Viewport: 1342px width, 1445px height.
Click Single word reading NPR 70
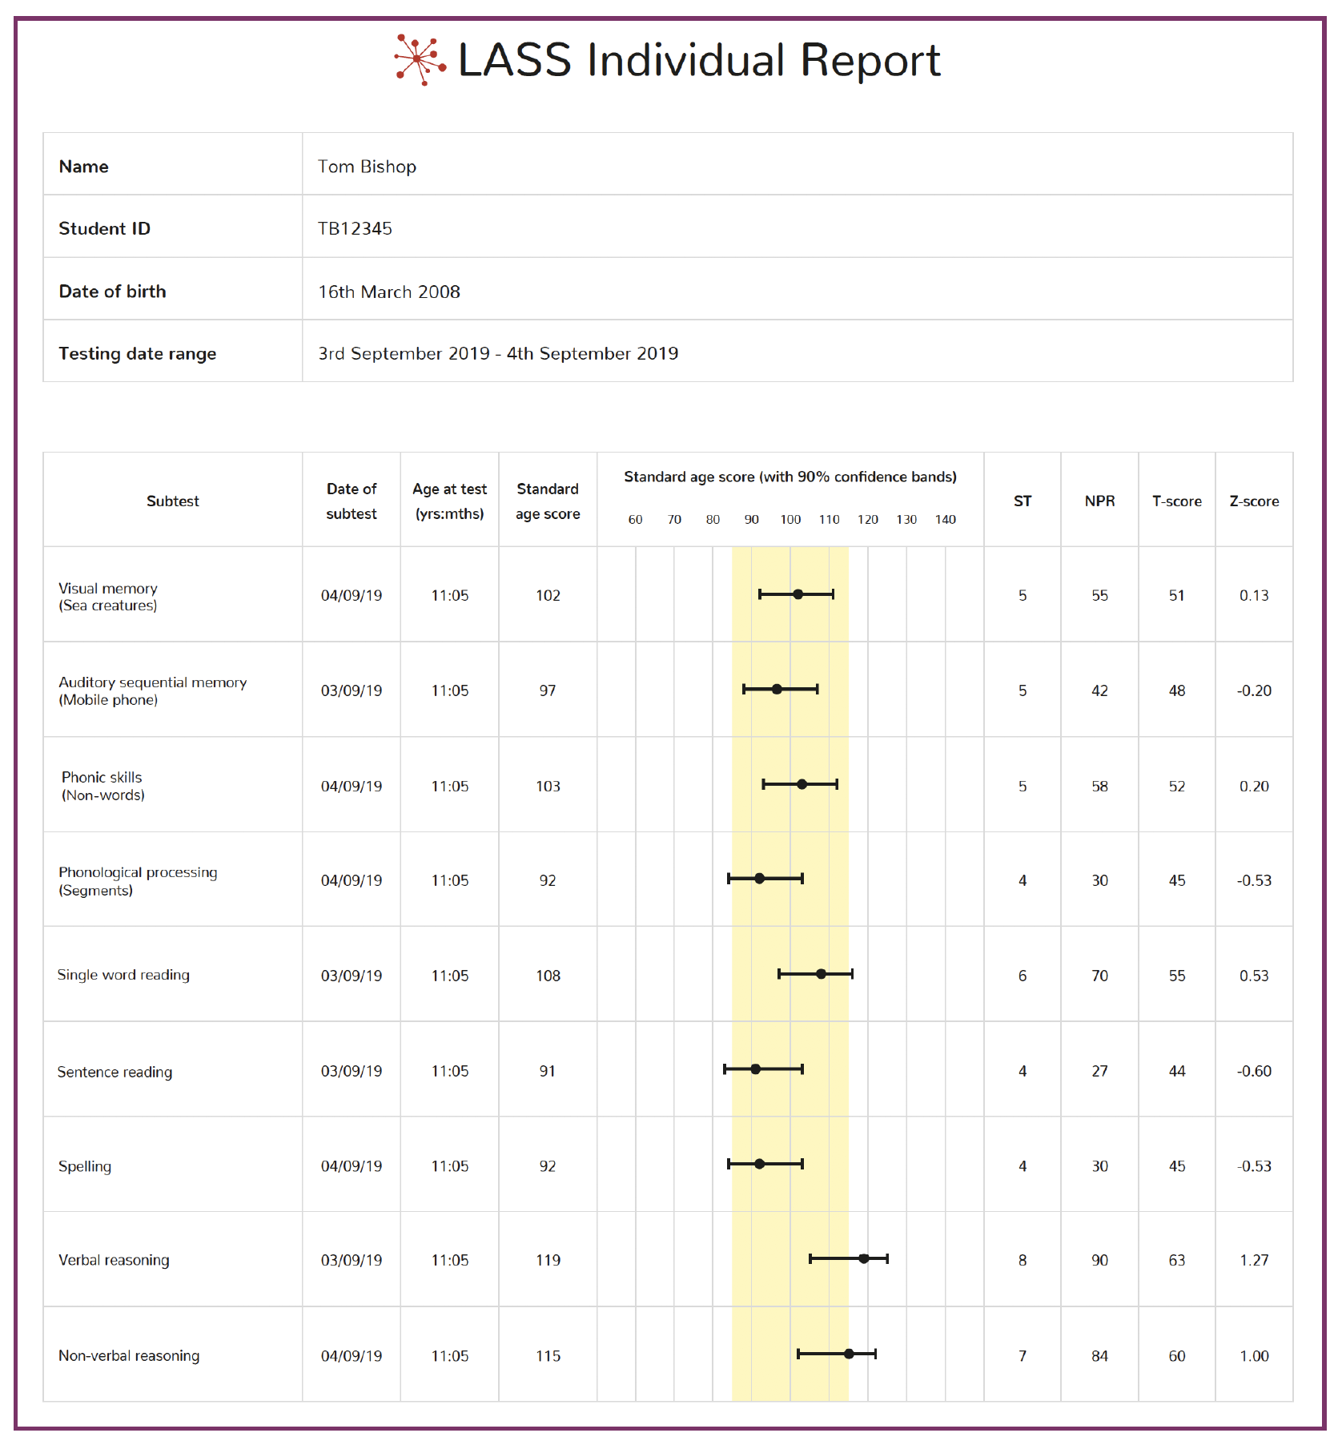click(x=1099, y=976)
